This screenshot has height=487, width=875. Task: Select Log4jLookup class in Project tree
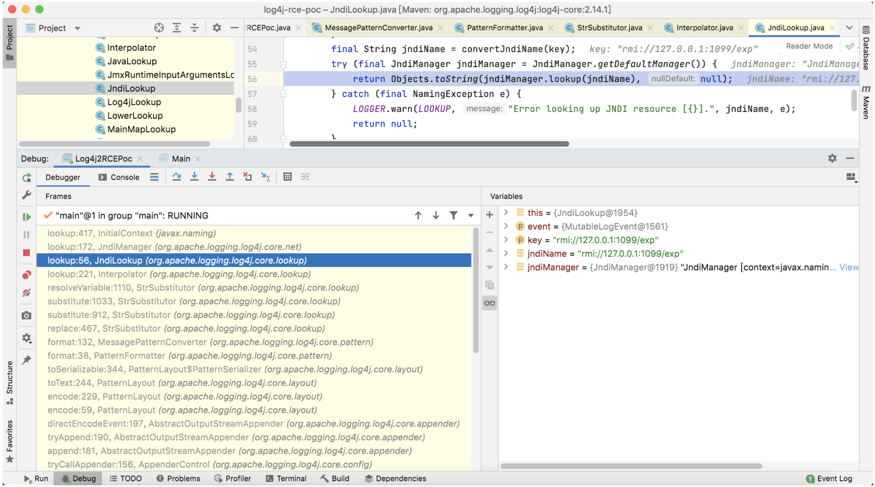pyautogui.click(x=134, y=102)
